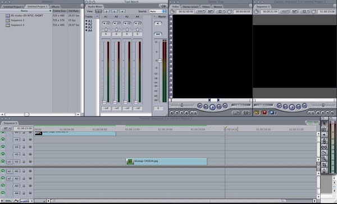Toggle visibility of track V3

coord(3,147)
